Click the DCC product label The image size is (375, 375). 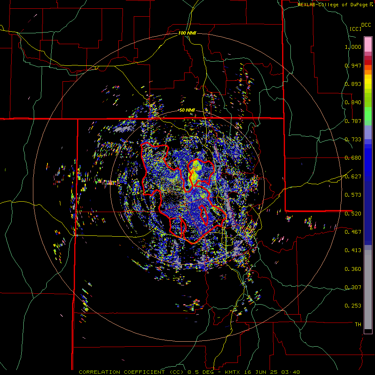pos(366,25)
